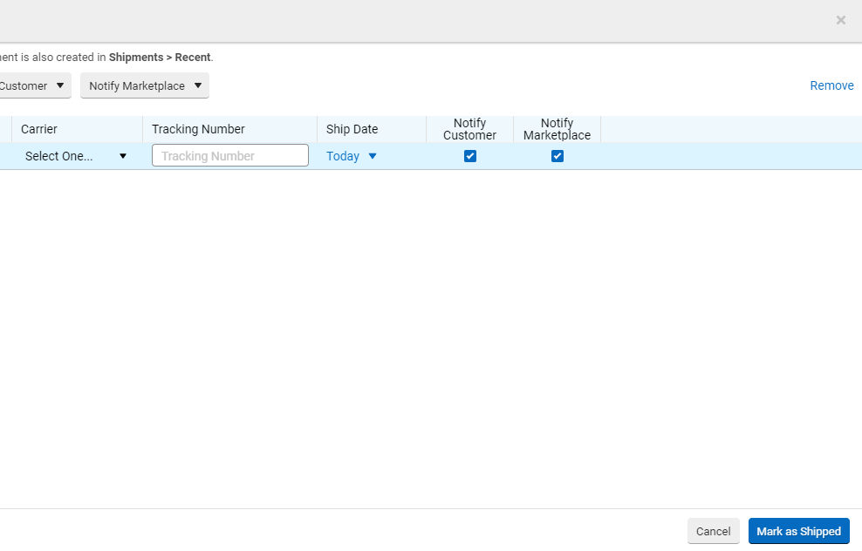This screenshot has width=862, height=551.
Task: Uncheck the Notify Customer checkbox in the row
Action: pyautogui.click(x=470, y=156)
